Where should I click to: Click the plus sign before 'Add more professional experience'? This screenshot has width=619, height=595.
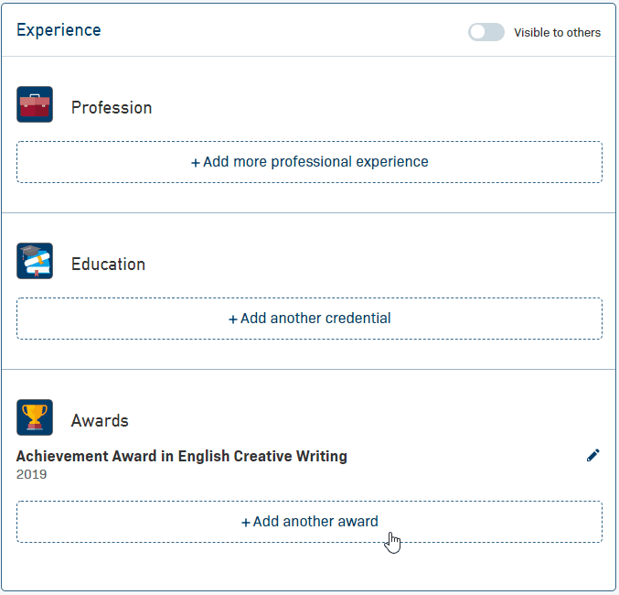pyautogui.click(x=196, y=162)
